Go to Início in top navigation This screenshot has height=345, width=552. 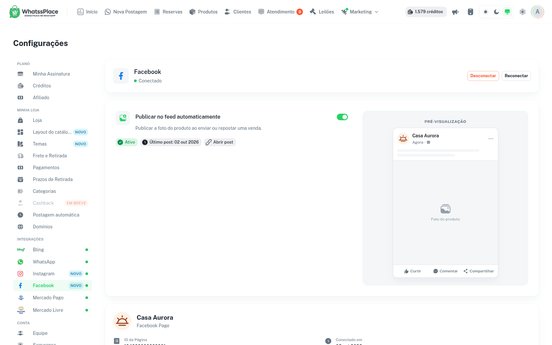[x=87, y=12]
